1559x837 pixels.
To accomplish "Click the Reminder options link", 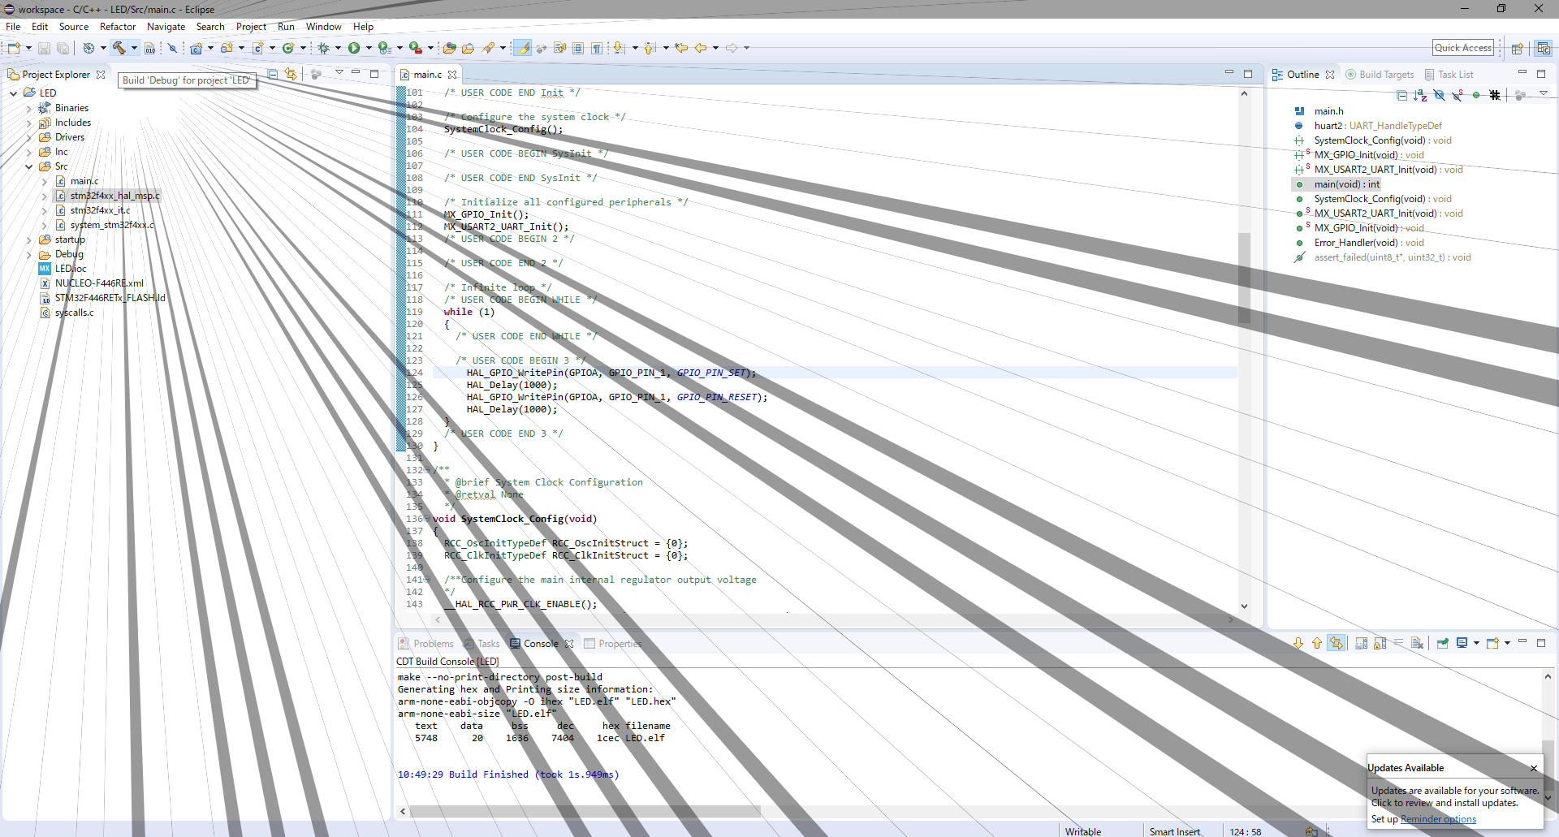I will pos(1437,819).
